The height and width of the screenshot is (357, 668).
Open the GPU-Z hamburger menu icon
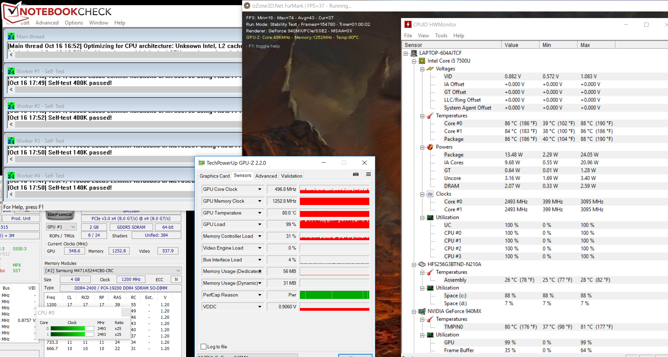368,174
